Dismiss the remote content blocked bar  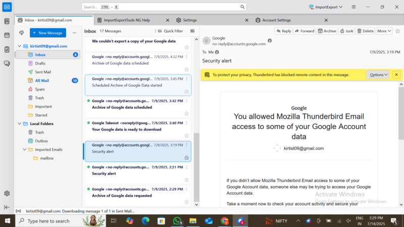coord(396,75)
